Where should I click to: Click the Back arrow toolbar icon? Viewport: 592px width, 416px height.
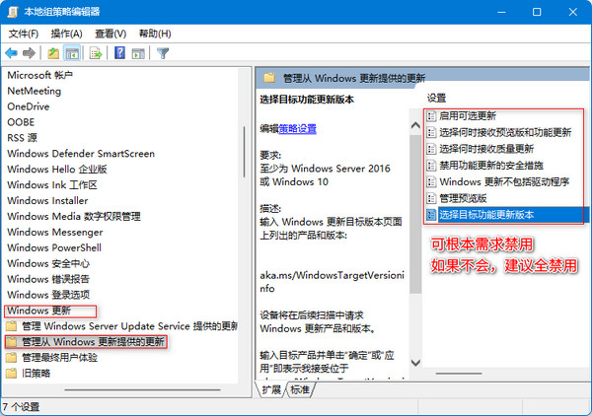12,52
